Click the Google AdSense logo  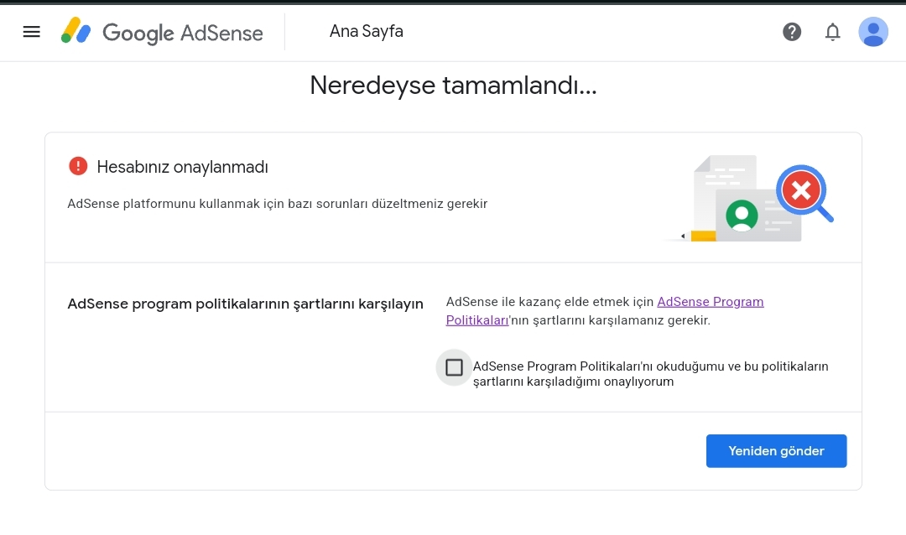coord(162,32)
